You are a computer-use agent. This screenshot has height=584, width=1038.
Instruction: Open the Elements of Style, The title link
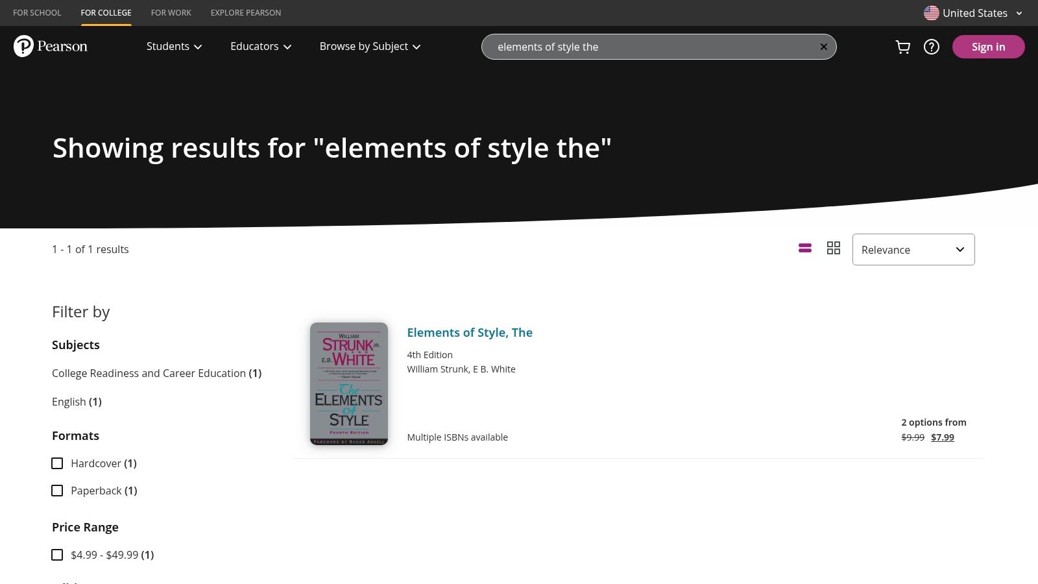tap(469, 332)
